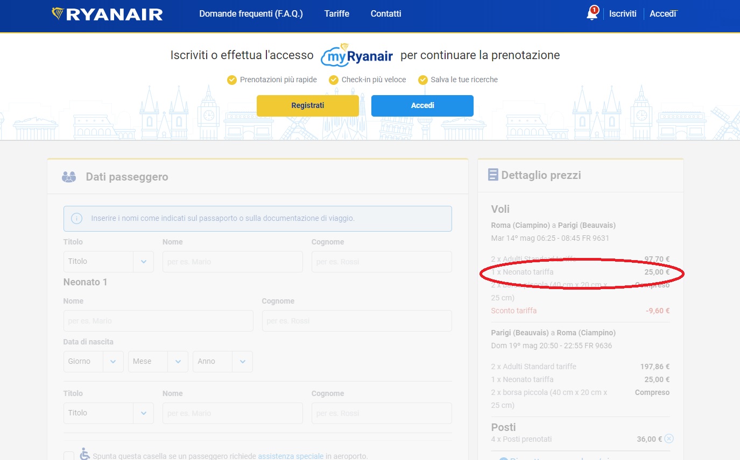Tick the special assistance checkbox
This screenshot has width=740, height=460.
click(69, 456)
